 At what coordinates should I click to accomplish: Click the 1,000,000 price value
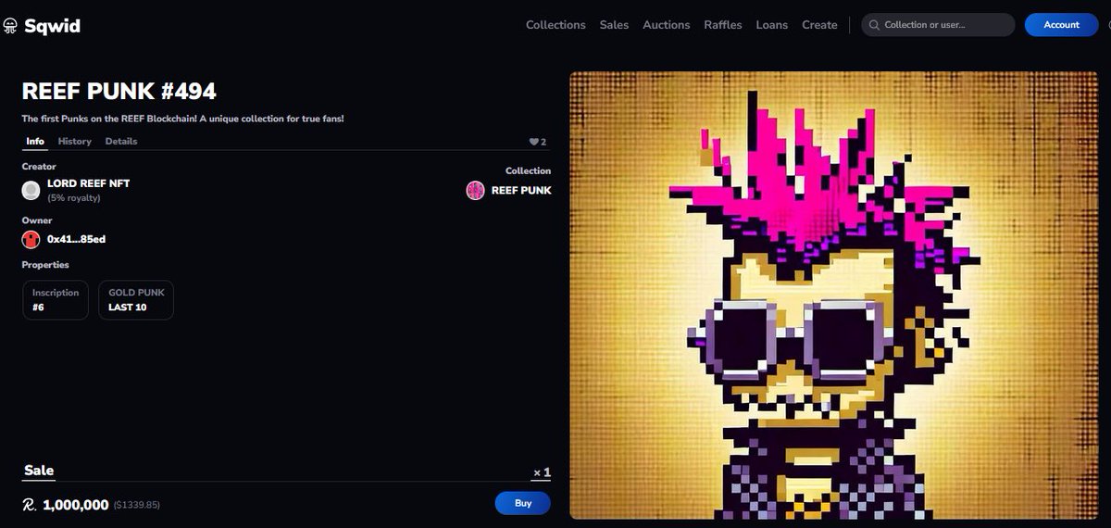point(76,505)
